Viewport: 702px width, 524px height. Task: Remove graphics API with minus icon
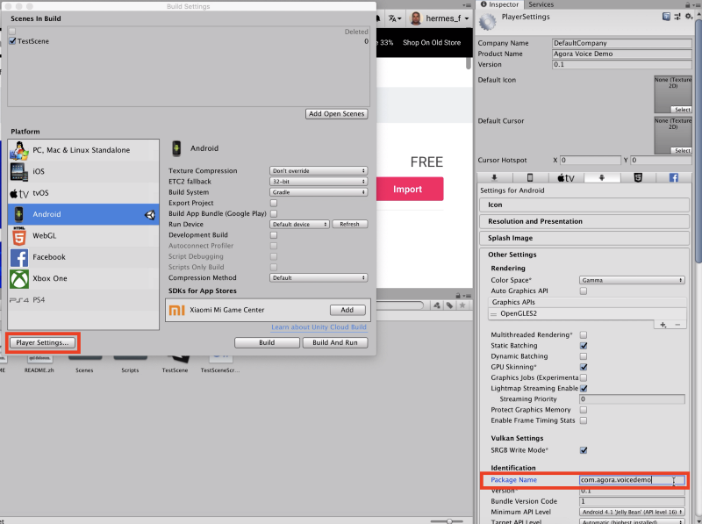tap(677, 325)
